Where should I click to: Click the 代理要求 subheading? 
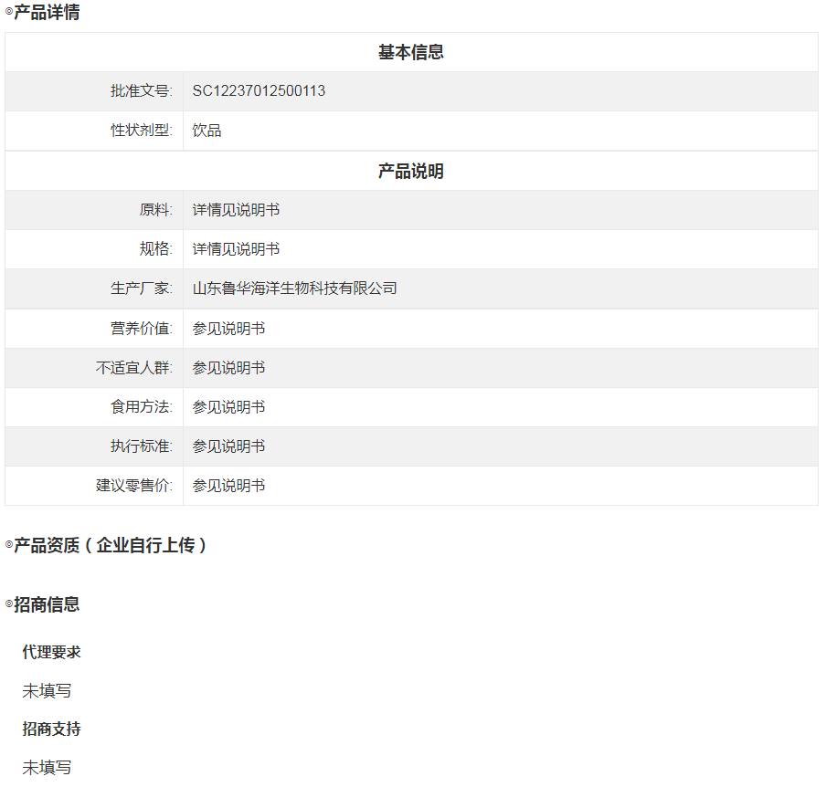pos(51,652)
